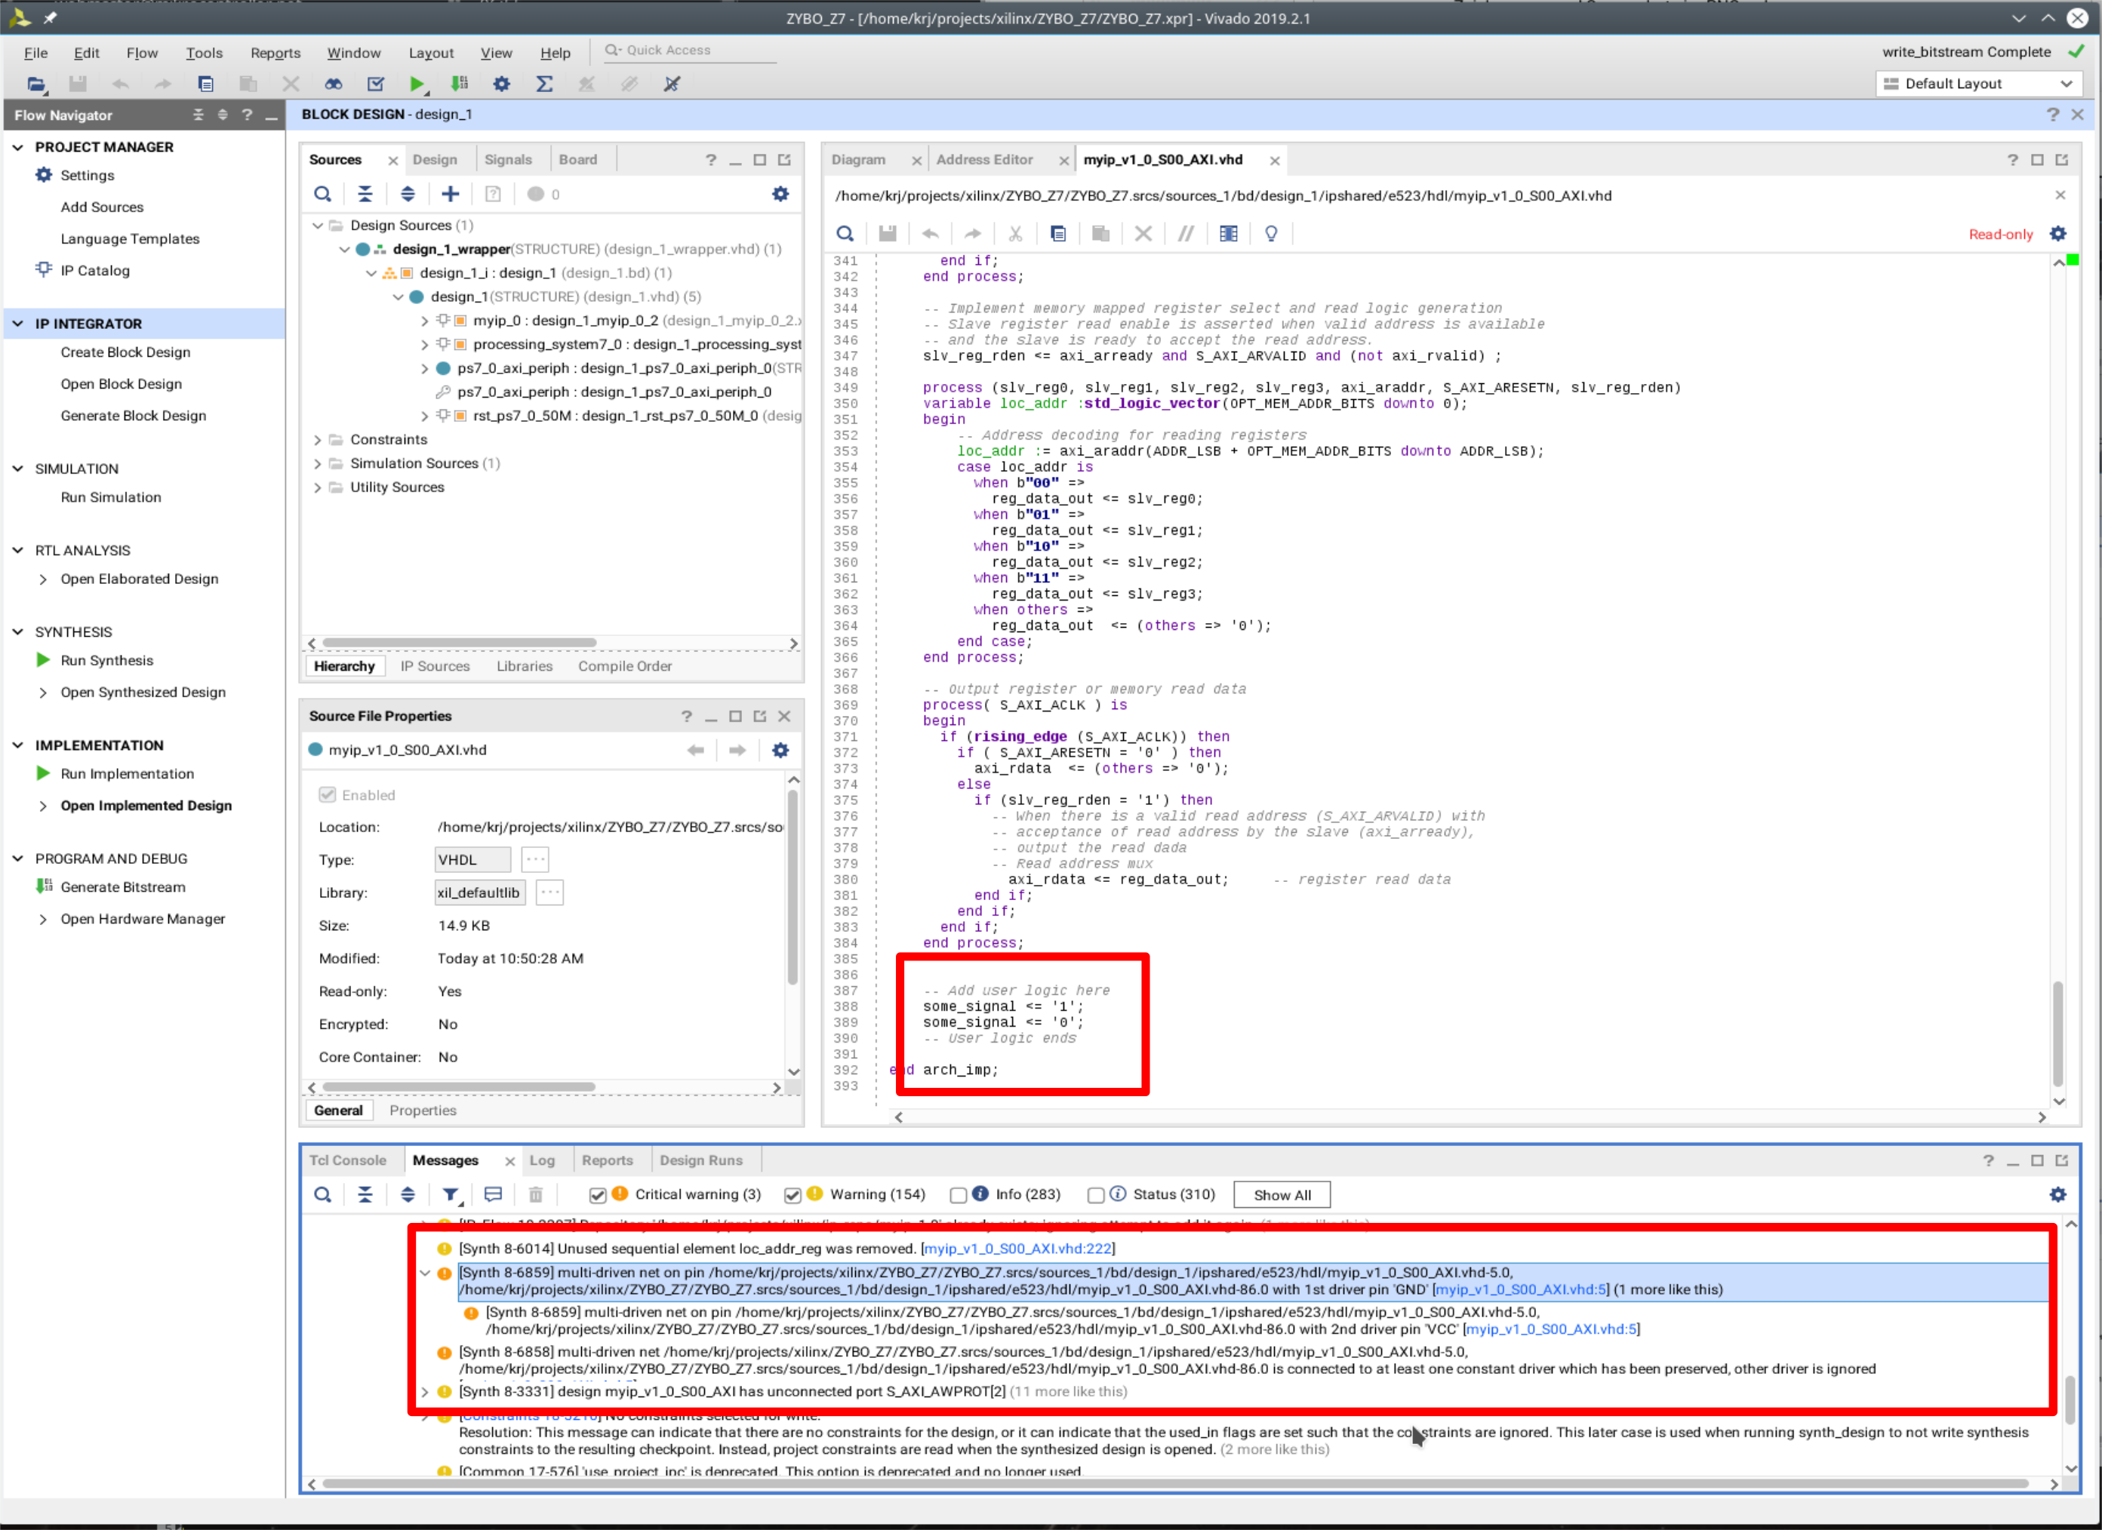Click the browse button next to xil_defaultlib Library
2102x1530 pixels.
pos(549,894)
